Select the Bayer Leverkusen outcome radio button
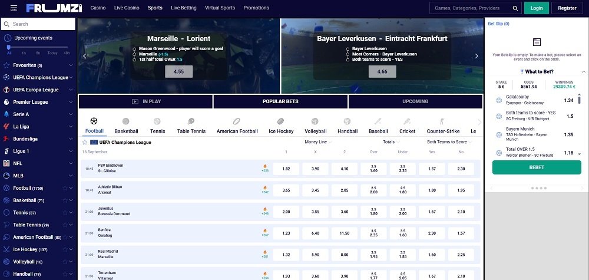 [348, 48]
